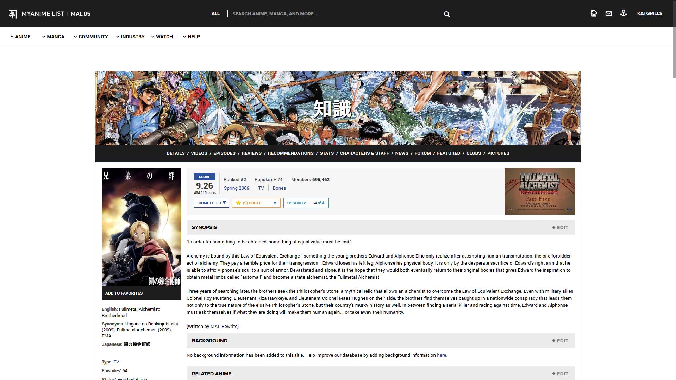Viewport: 676px width, 380px height.
Task: Open the home icon in header
Action: click(594, 13)
